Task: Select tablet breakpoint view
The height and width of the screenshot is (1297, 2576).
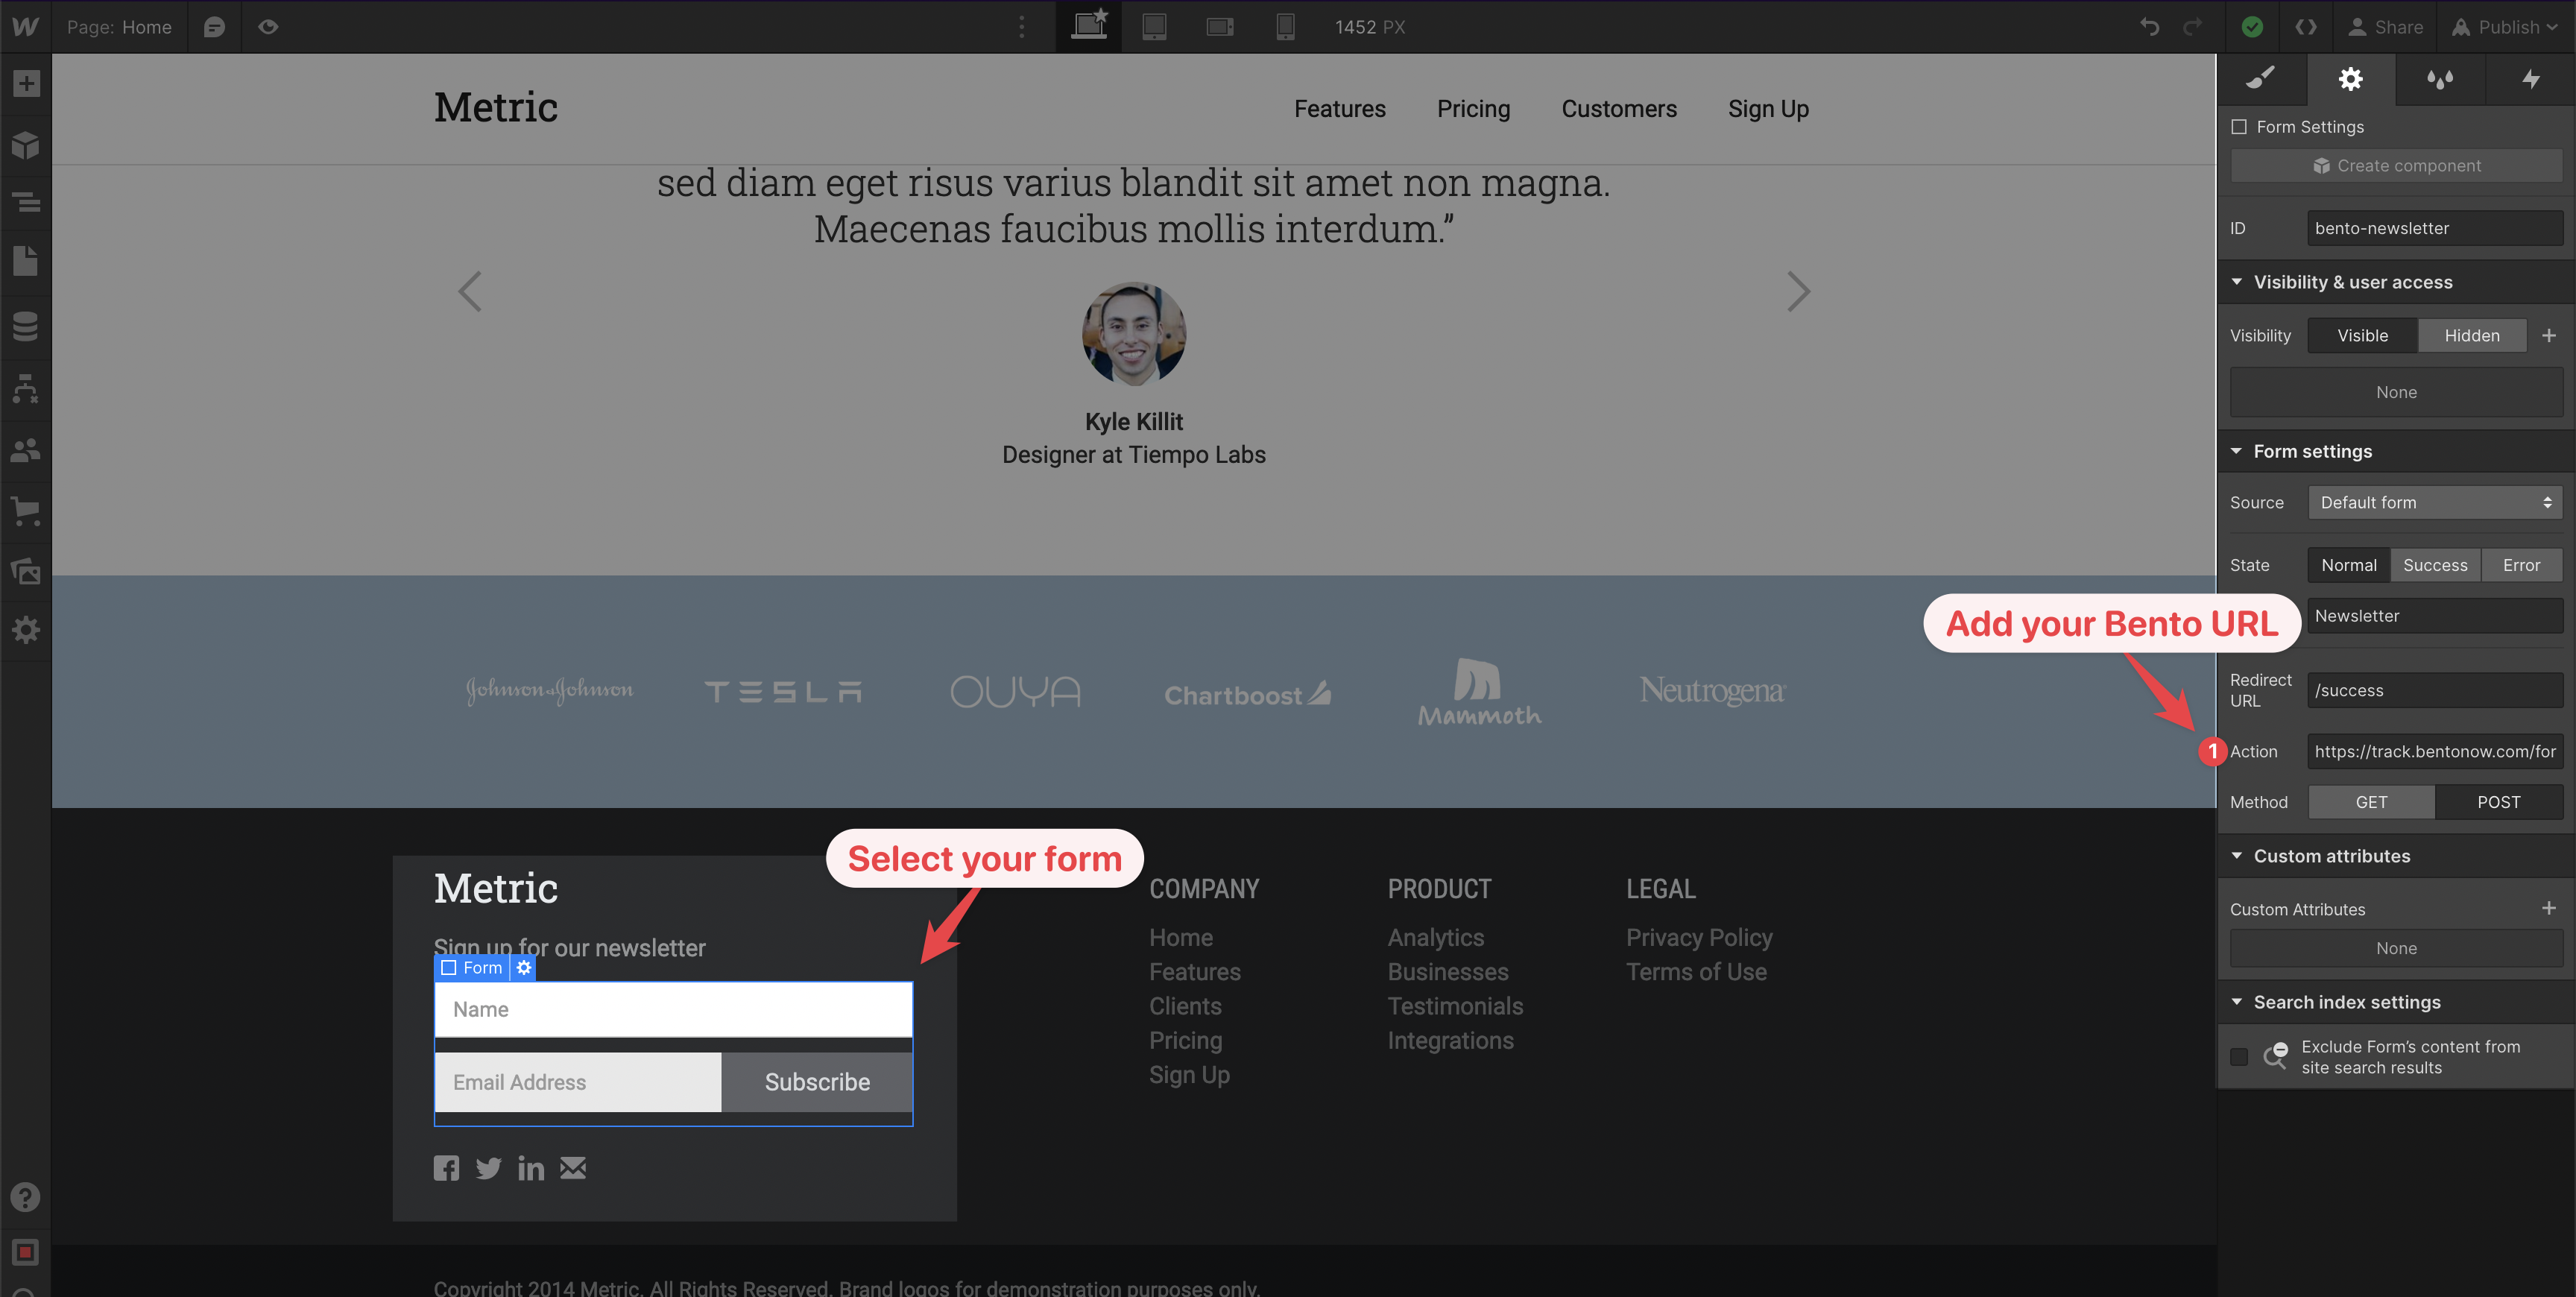Action: click(1154, 27)
